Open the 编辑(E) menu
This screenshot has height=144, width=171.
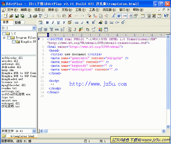tap(26, 10)
